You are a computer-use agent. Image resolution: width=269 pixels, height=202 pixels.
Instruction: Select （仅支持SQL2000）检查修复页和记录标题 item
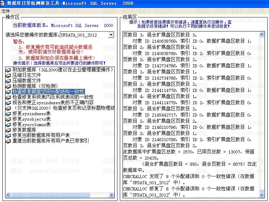pyautogui.click(x=63, y=108)
